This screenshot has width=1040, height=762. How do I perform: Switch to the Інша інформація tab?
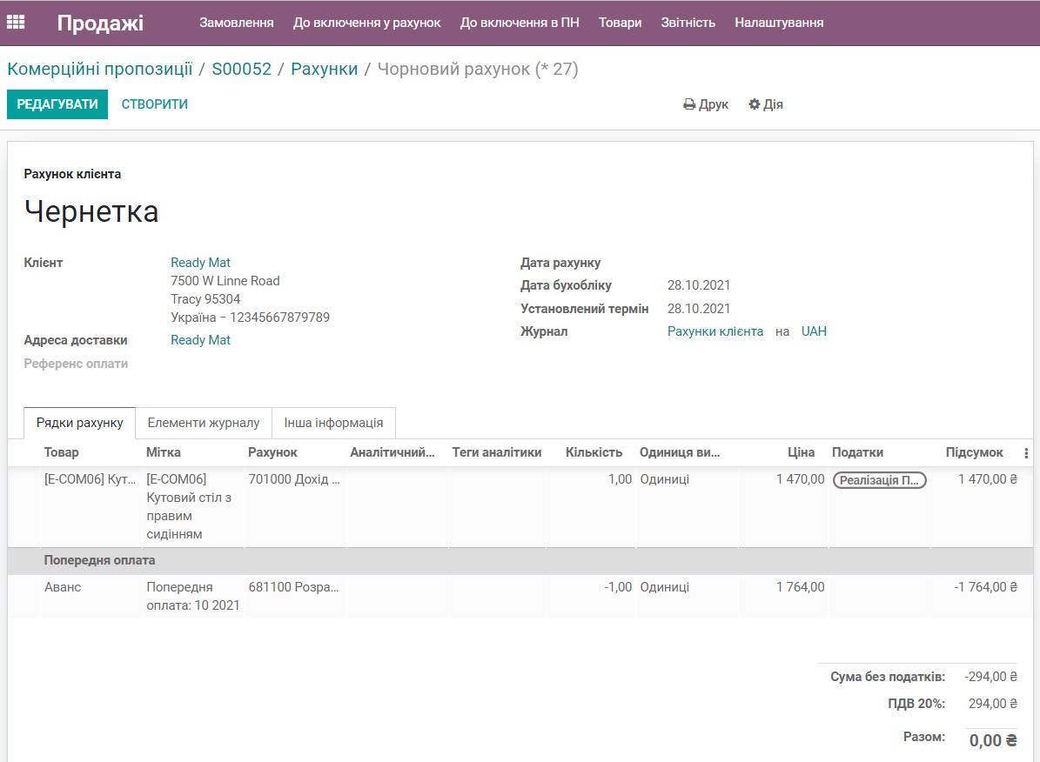pos(335,422)
